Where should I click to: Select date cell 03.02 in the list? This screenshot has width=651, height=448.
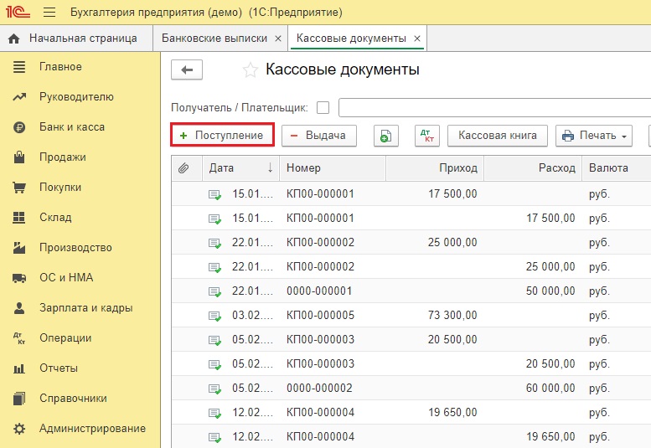[252, 315]
